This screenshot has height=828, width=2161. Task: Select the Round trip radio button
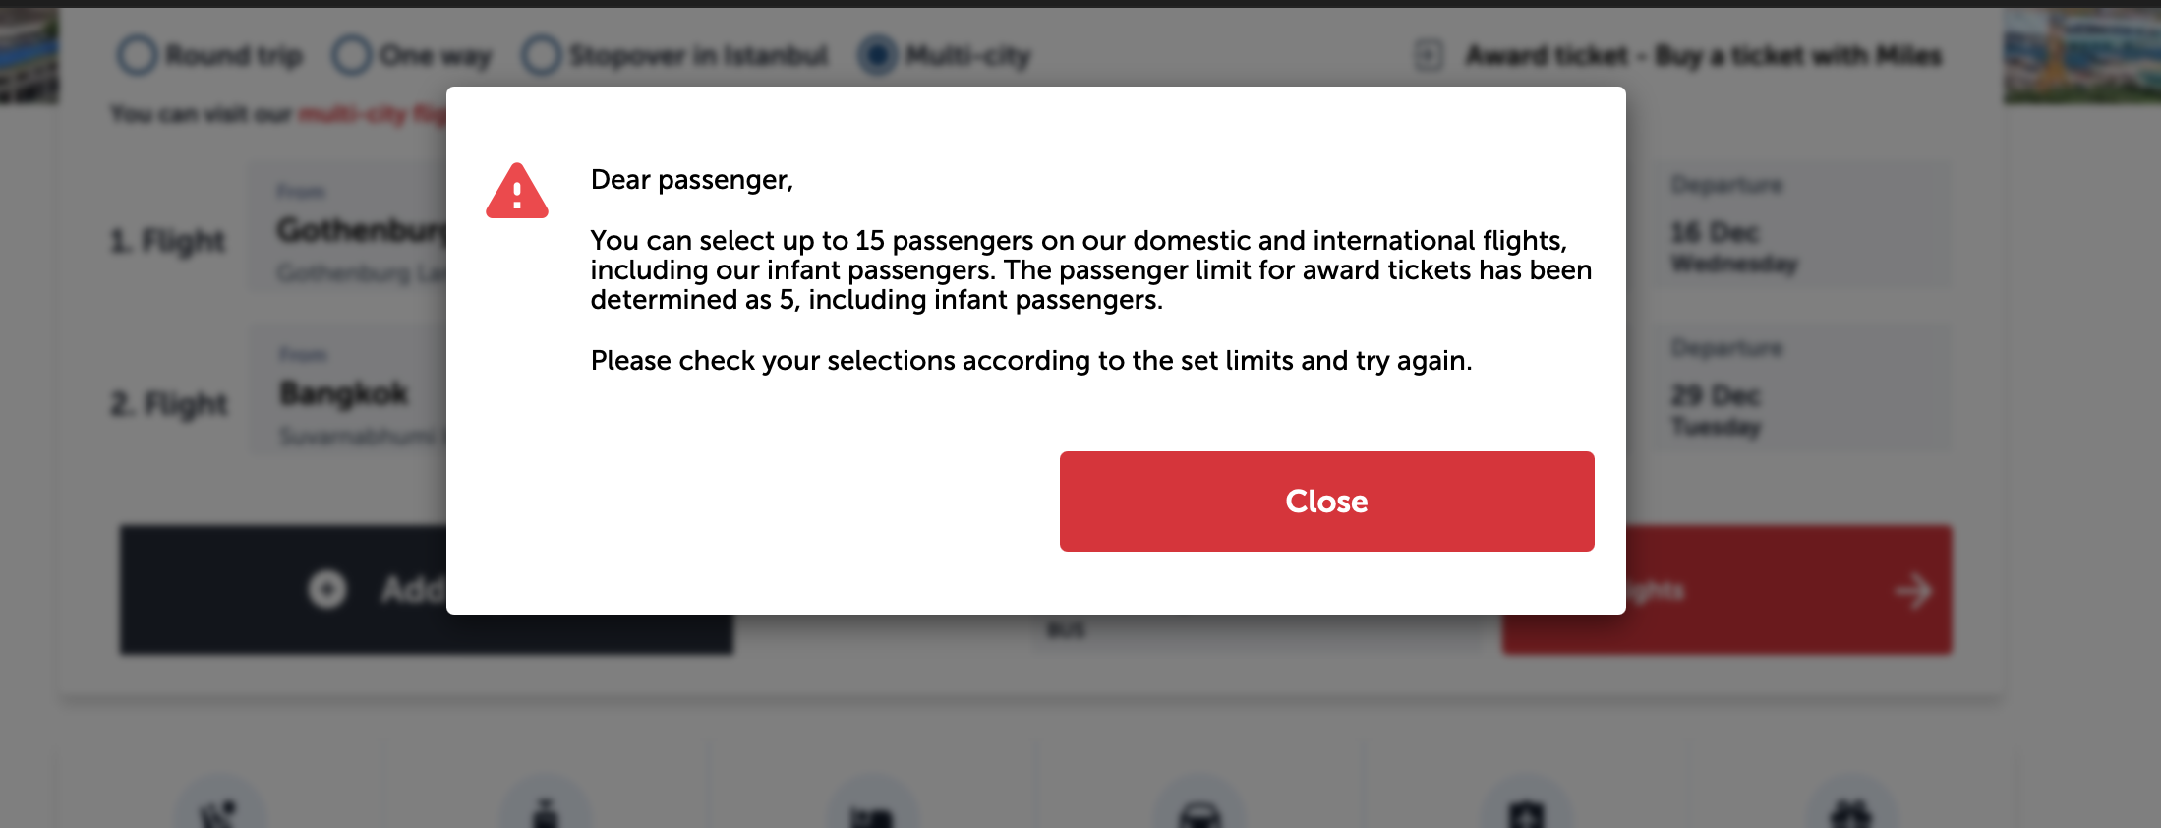[138, 55]
